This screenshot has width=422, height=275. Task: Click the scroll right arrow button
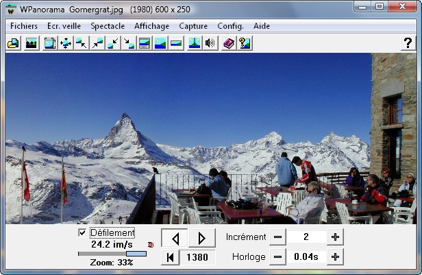(202, 238)
